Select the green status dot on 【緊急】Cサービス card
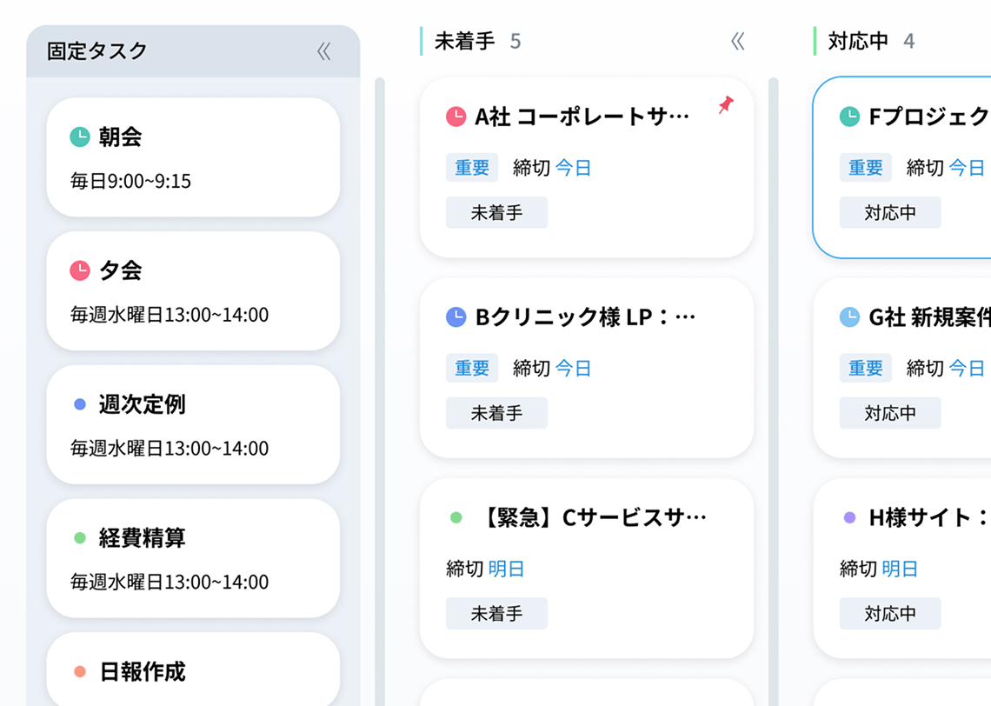The height and width of the screenshot is (706, 991). (x=457, y=516)
